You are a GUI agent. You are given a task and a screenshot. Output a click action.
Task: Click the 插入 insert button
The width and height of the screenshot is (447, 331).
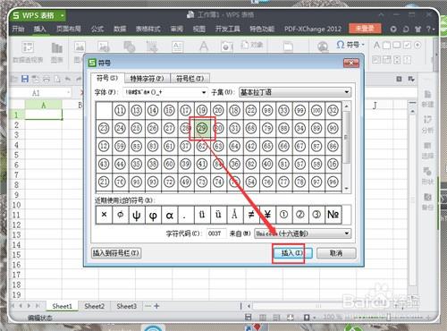(x=292, y=253)
